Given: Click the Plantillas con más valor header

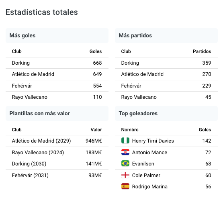Looking at the screenshot, I should point(57,113).
